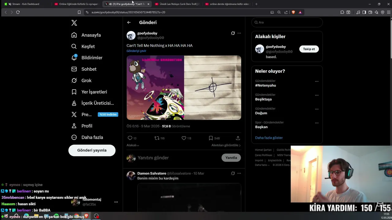Click the x.com address bar URL
The width and height of the screenshot is (392, 220).
[x=128, y=12]
